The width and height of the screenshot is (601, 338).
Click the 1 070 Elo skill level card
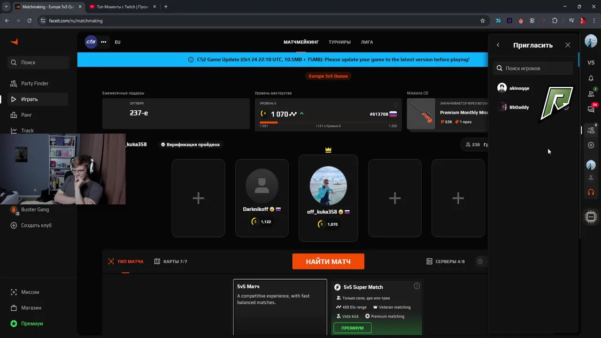328,114
